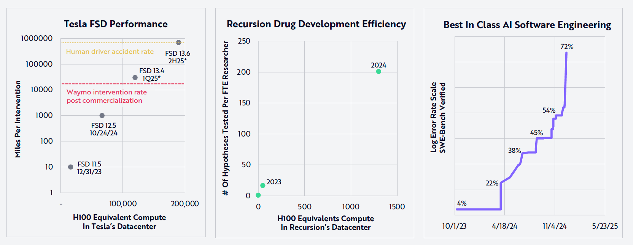Click the 500 x-axis value on Recursion chart
633x245 pixels.
pos(304,207)
